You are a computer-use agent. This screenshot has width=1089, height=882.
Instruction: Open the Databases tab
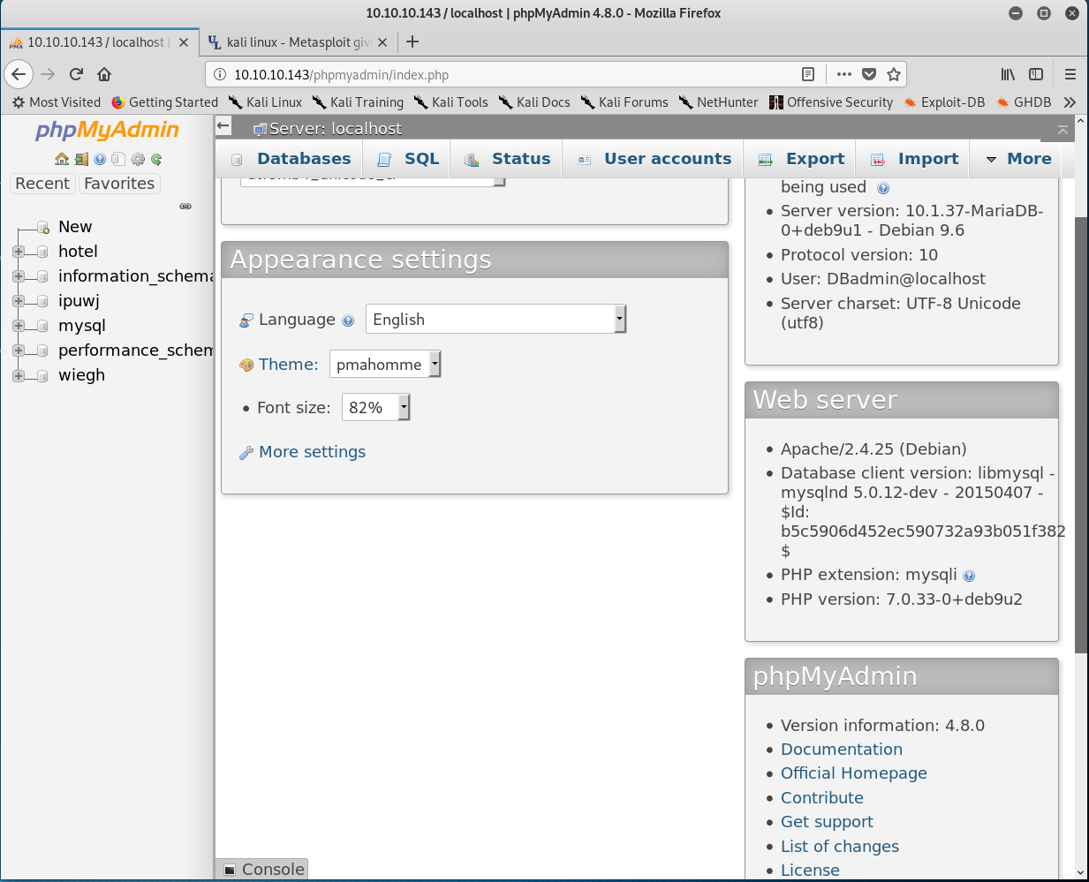291,159
